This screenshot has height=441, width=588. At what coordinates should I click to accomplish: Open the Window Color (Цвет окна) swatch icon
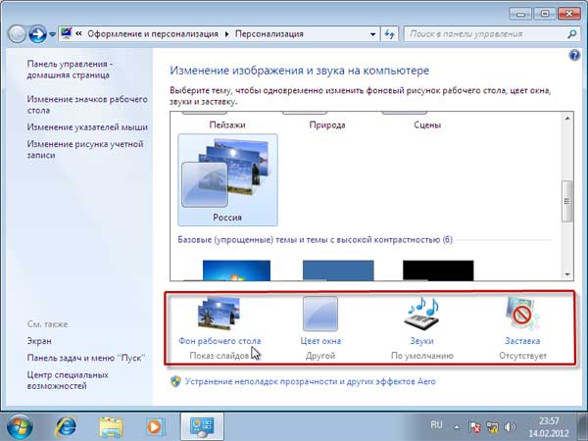click(x=320, y=314)
